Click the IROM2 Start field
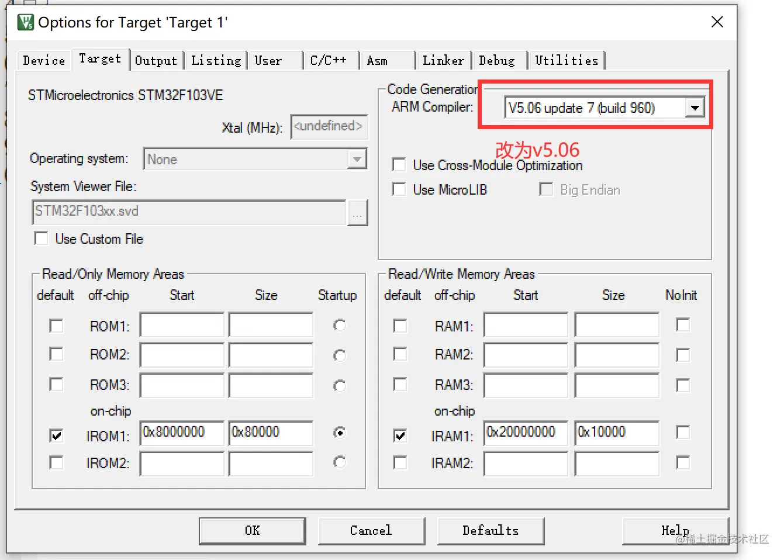The width and height of the screenshot is (784, 560). [182, 464]
